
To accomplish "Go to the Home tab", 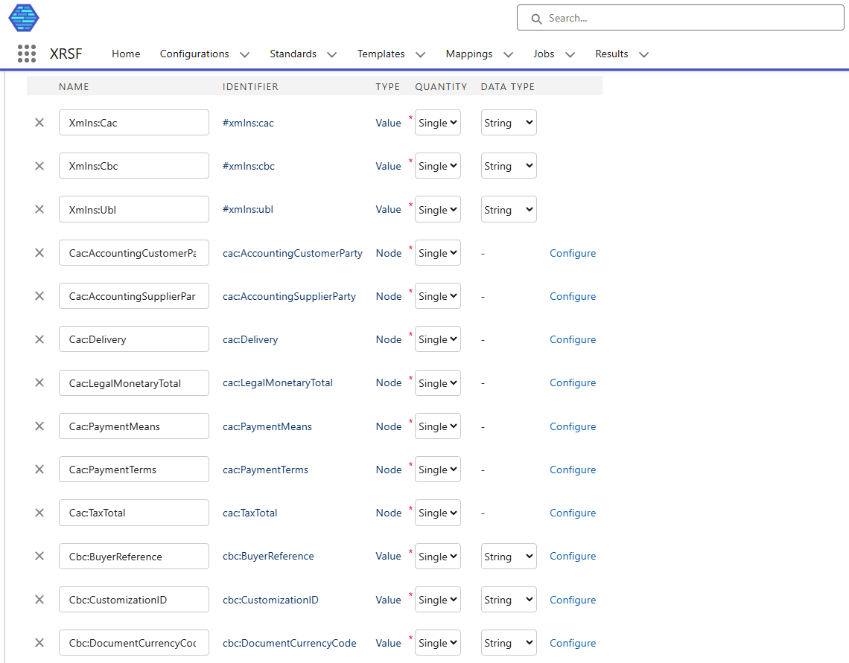I will (x=126, y=54).
